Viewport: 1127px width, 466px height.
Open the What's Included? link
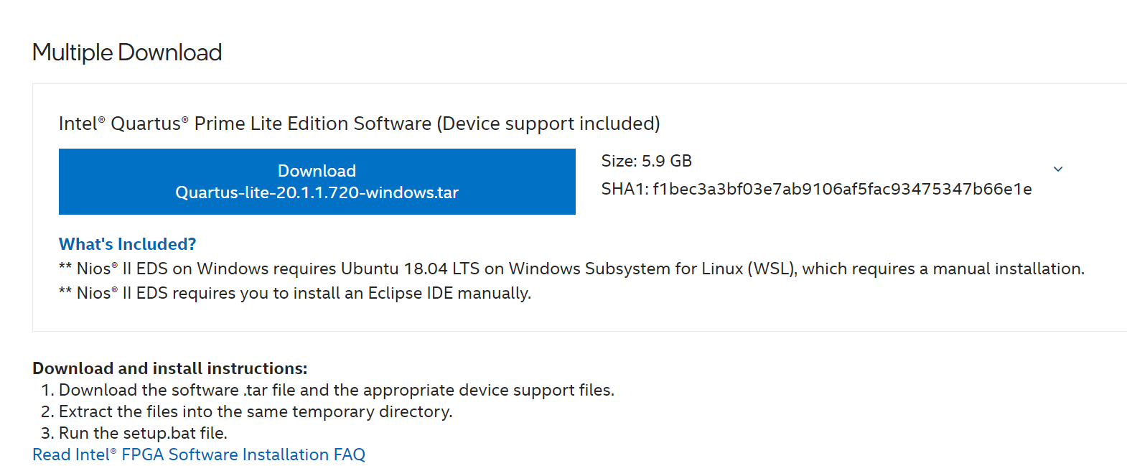(x=127, y=244)
